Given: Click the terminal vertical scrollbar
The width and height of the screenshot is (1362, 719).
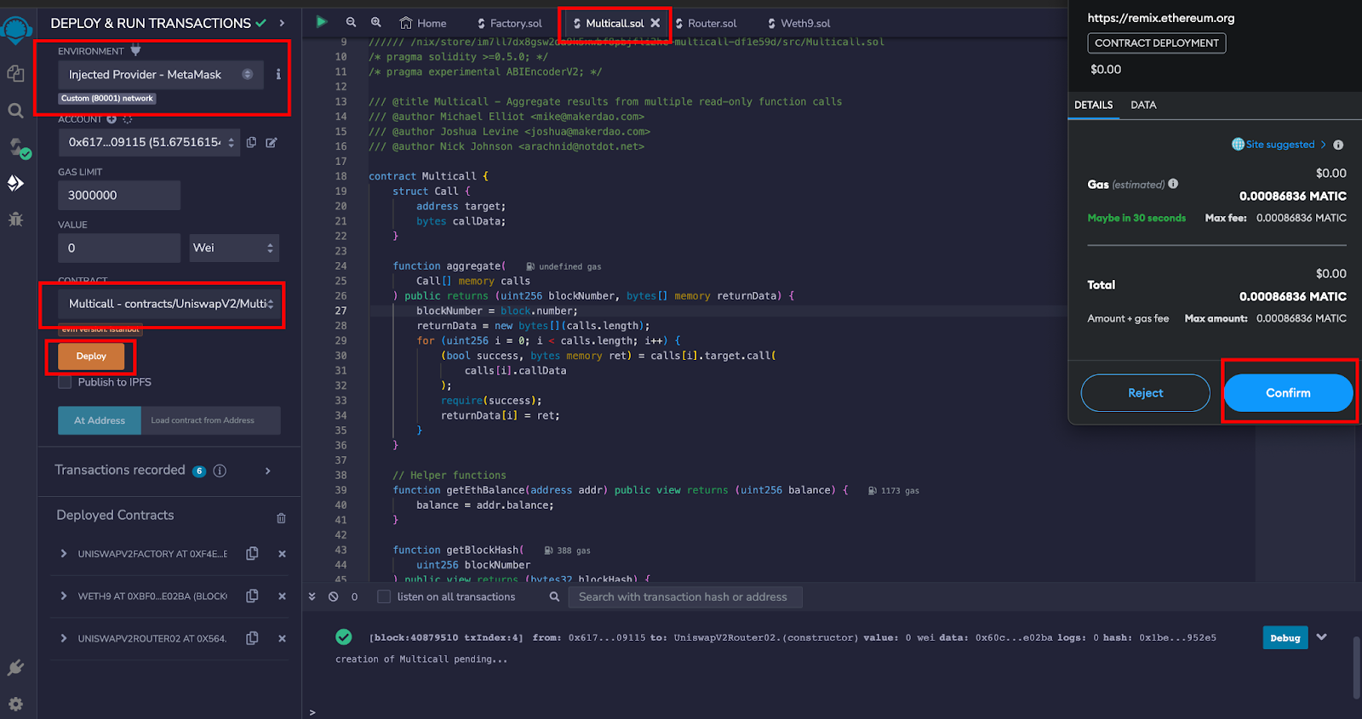Looking at the screenshot, I should [1356, 668].
